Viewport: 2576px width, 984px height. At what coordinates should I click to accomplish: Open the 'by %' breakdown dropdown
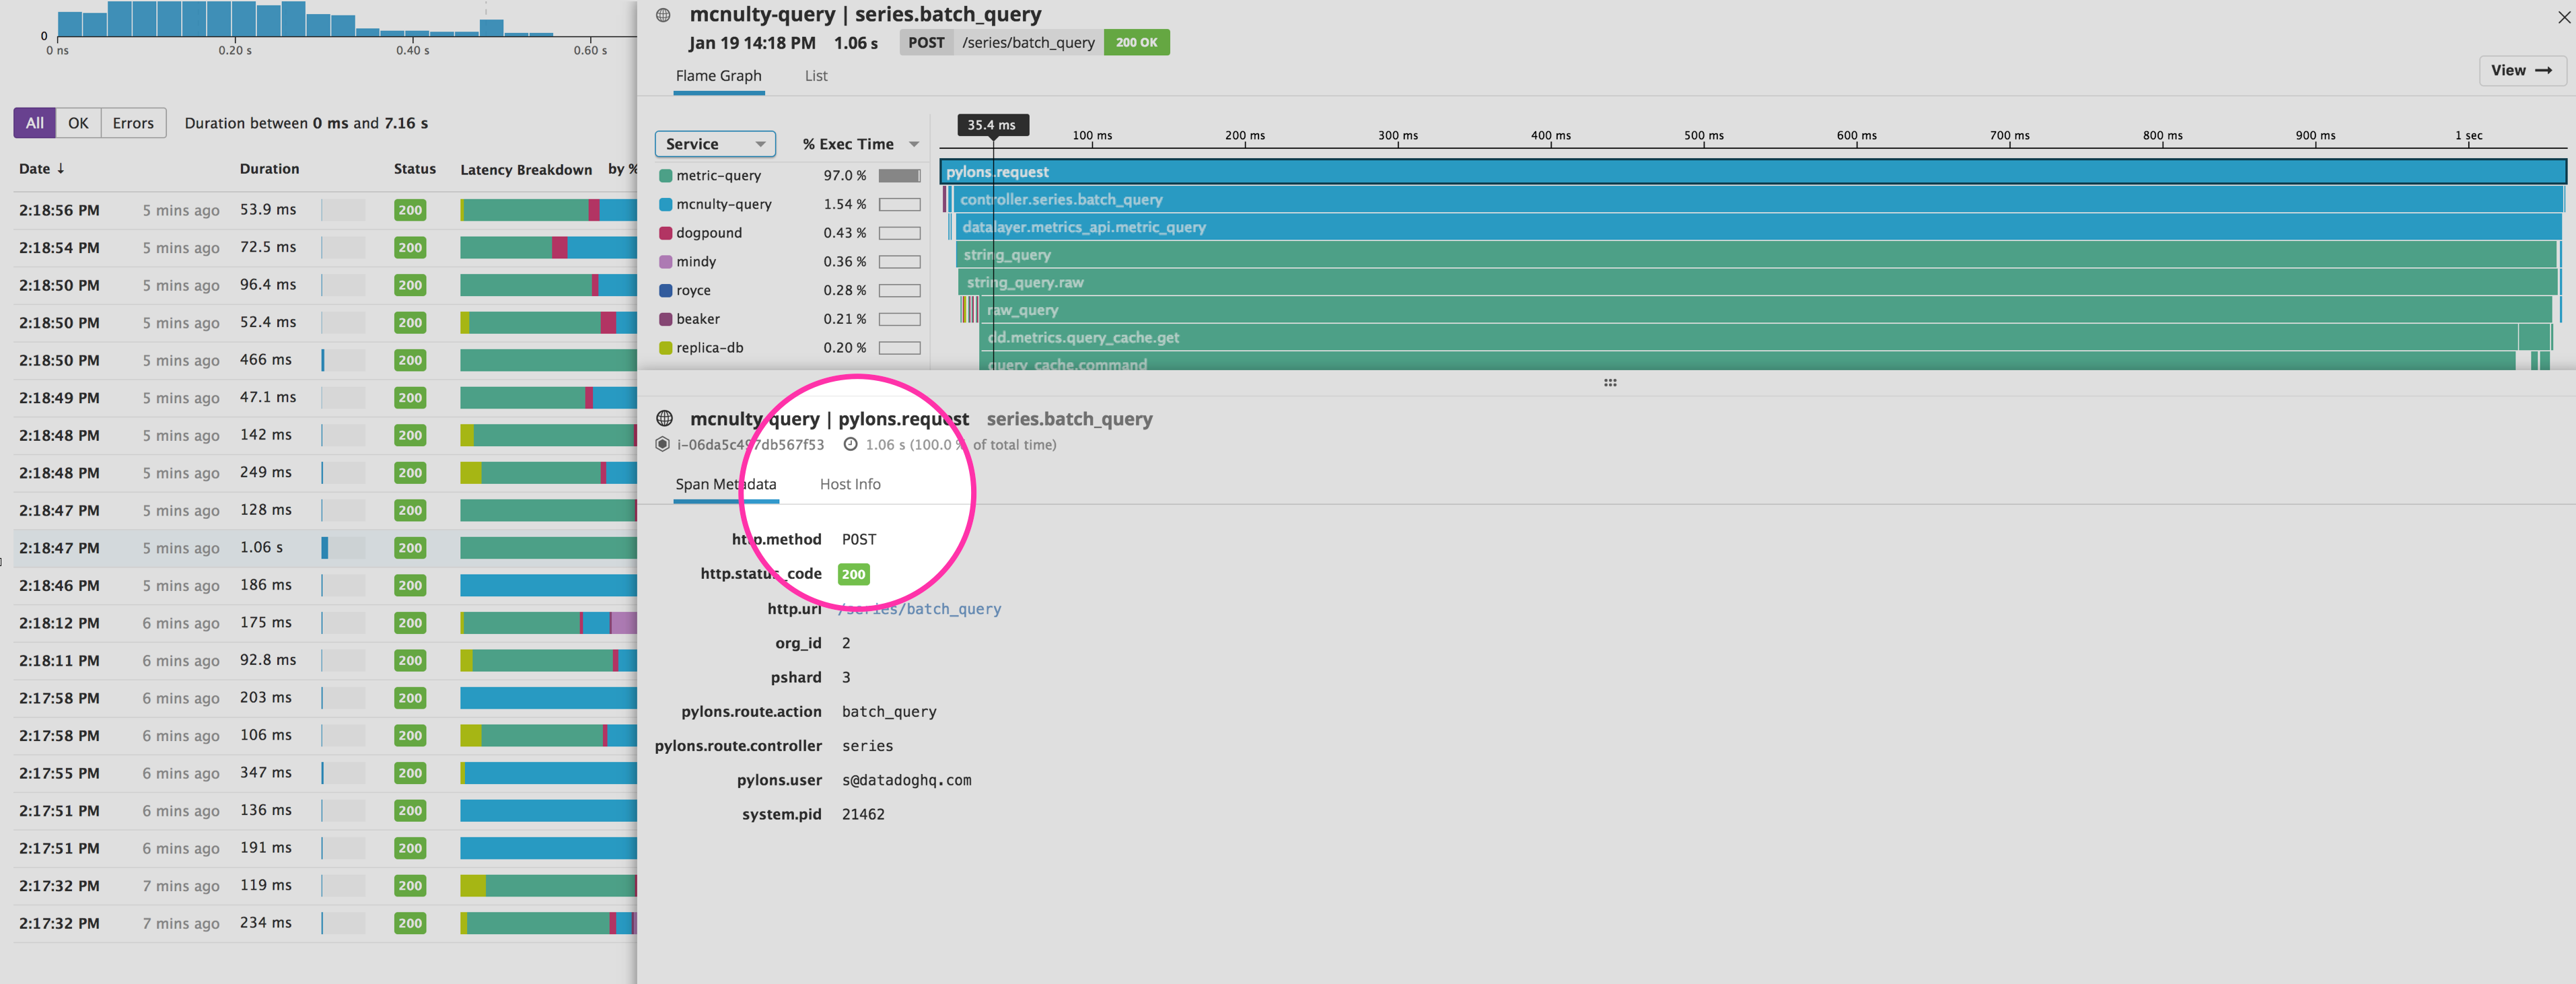(x=624, y=169)
